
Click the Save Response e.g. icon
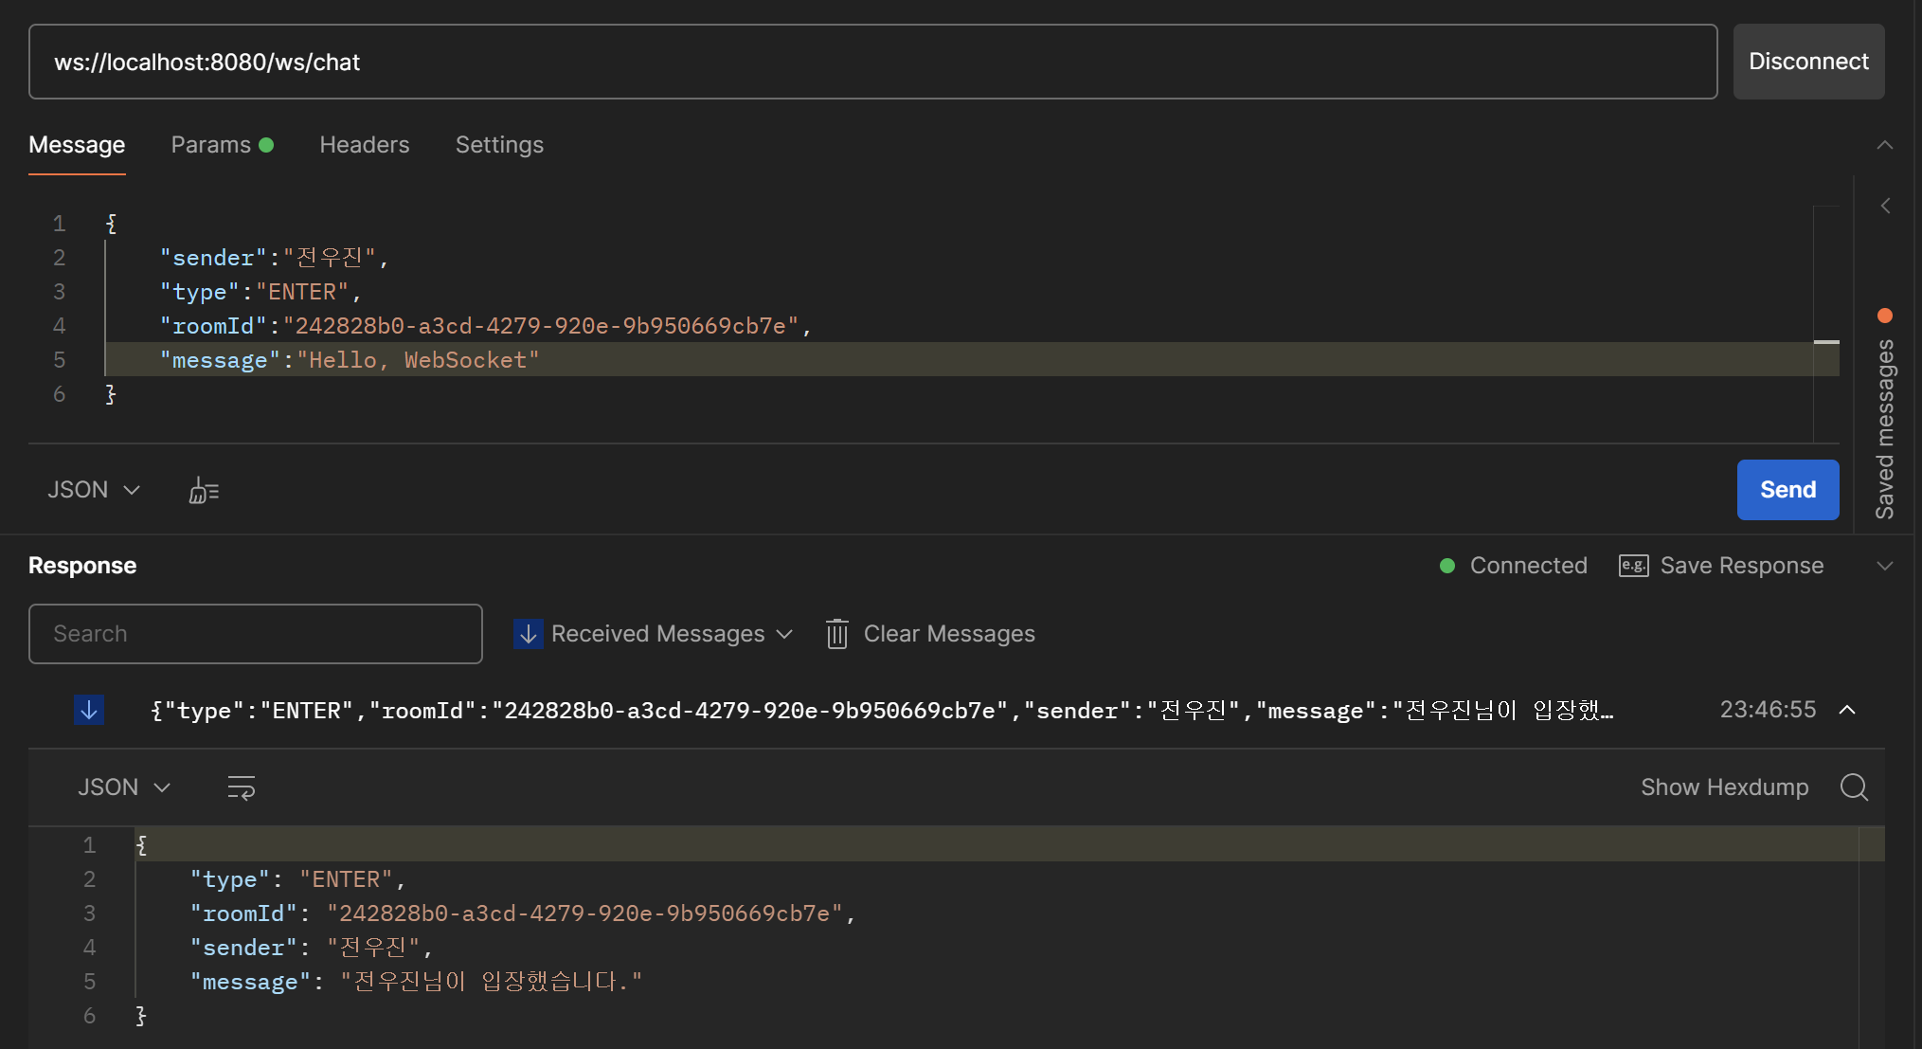click(x=1633, y=566)
